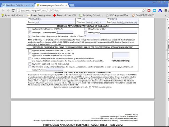This screenshot has height=127, width=169.
Task: Check Payment by credit card box
Action: (x=30, y=64)
